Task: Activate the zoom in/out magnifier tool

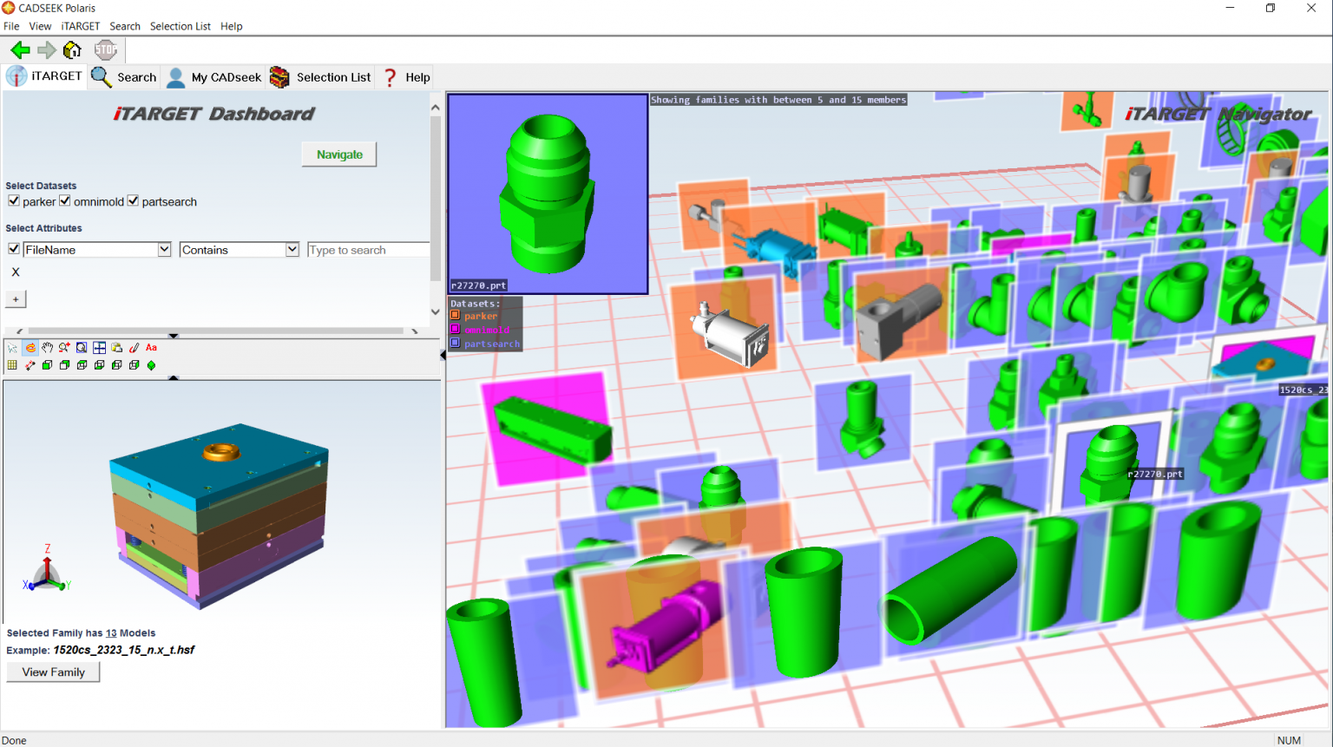Action: point(64,348)
